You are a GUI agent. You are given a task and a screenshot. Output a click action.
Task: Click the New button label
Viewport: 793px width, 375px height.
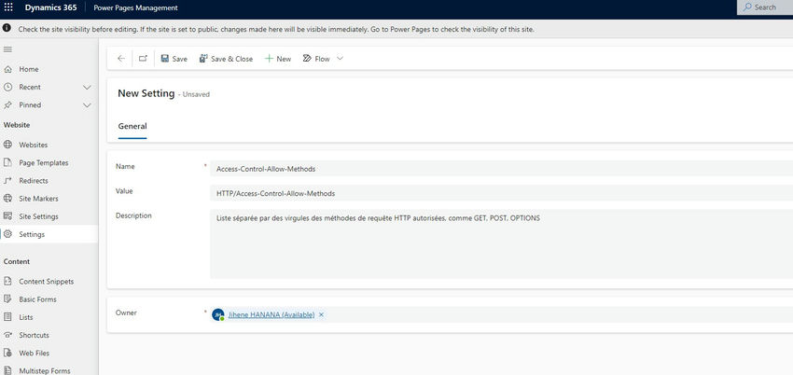(x=284, y=59)
